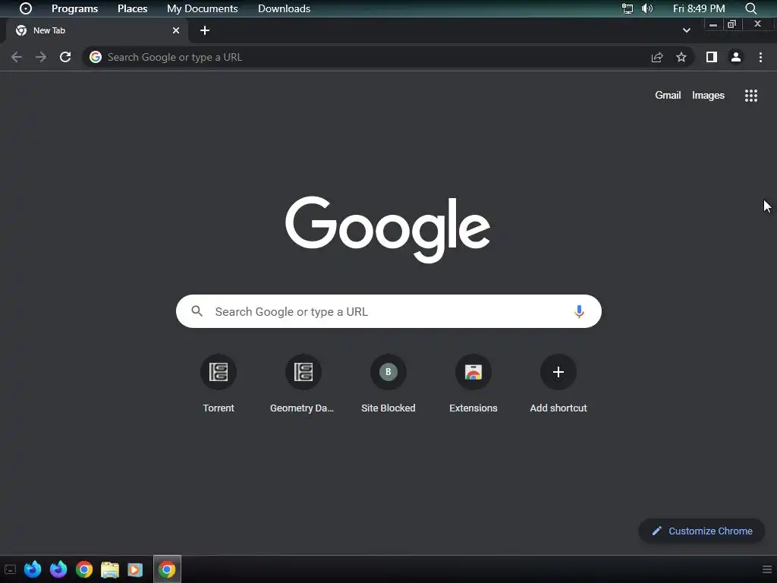Open the Downloads menu
Screen dimensions: 777x583
click(x=284, y=8)
